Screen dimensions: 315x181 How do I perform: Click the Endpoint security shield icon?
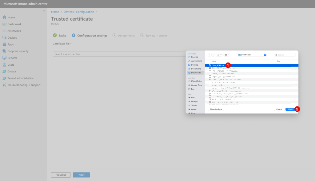pos(4,51)
